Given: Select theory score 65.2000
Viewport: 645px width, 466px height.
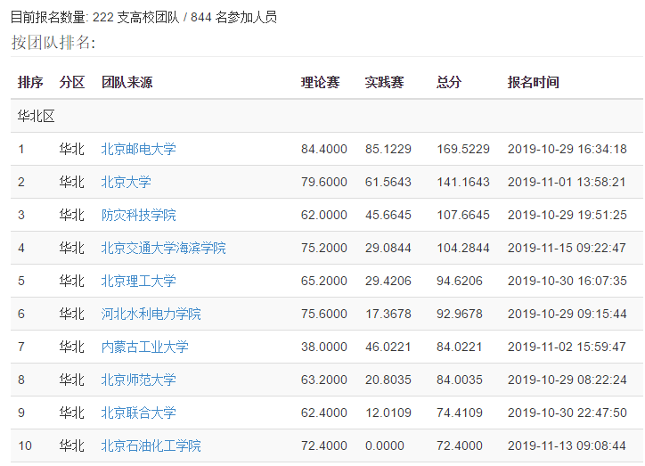Looking at the screenshot, I should click(324, 281).
